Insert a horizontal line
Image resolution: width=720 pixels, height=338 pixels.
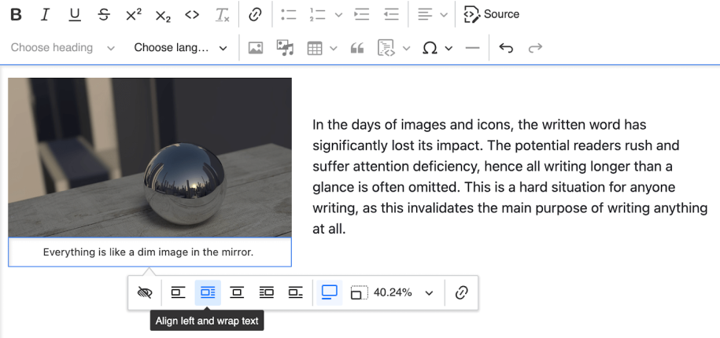(x=472, y=48)
